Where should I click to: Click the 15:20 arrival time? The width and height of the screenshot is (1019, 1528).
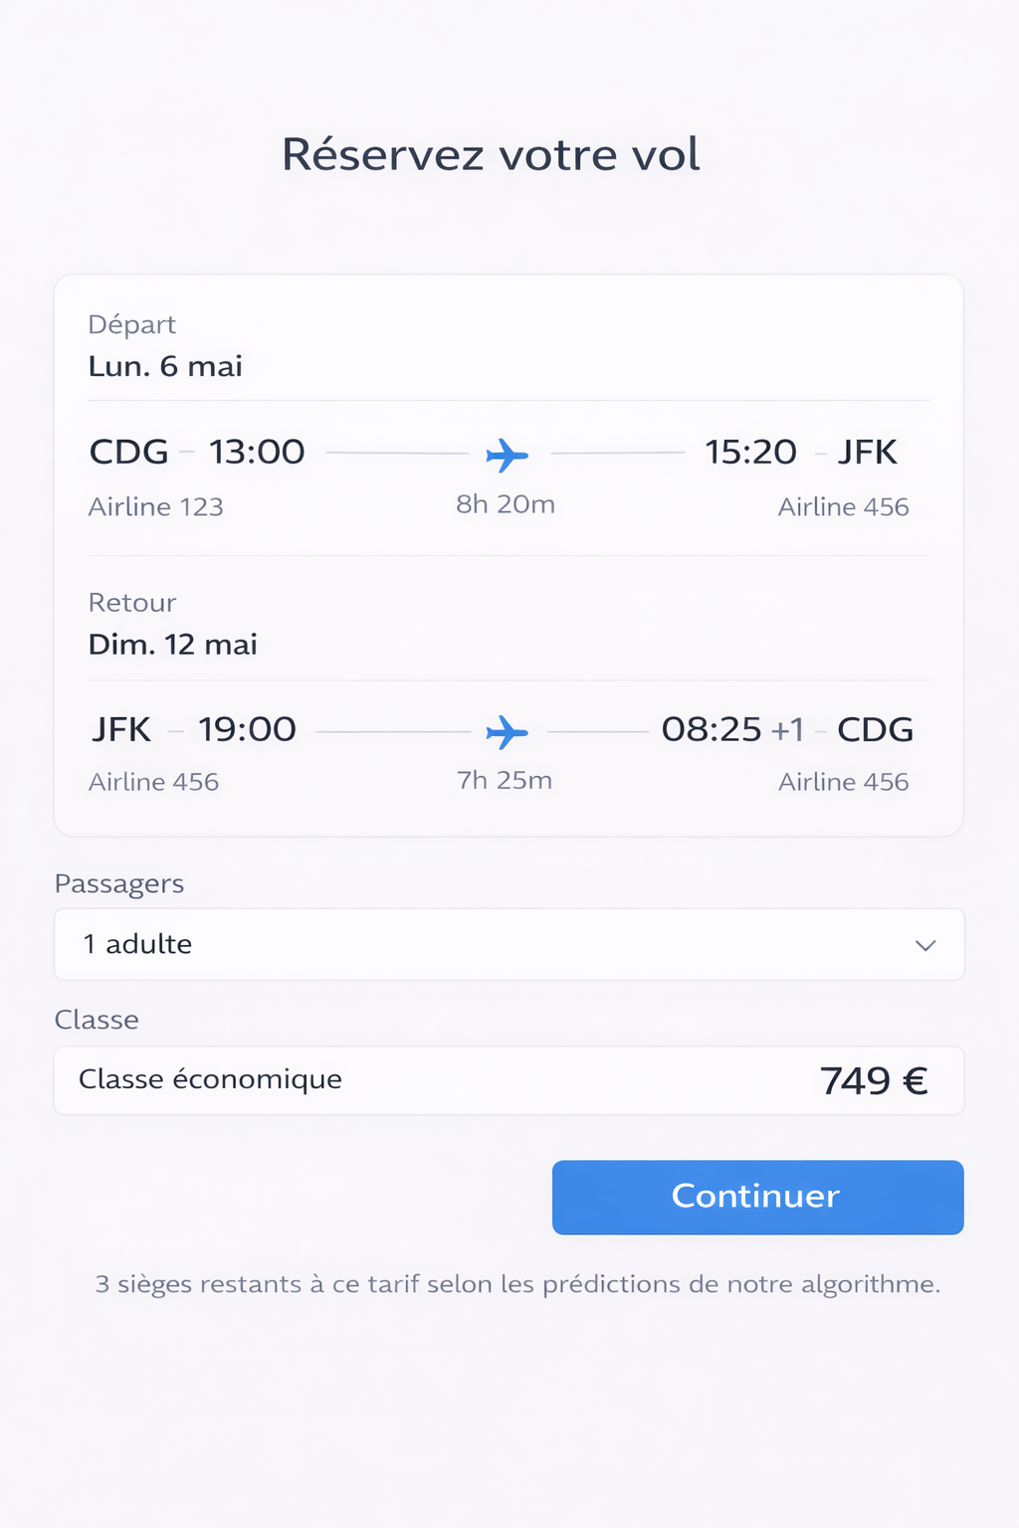[x=750, y=453]
